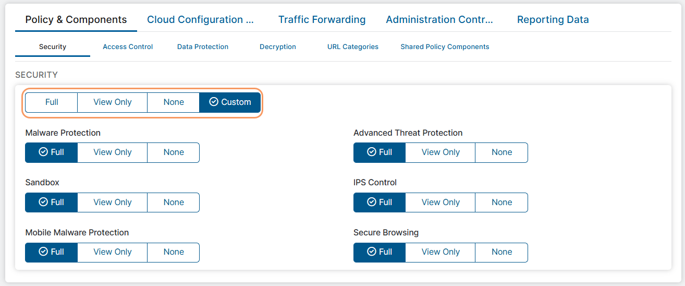The image size is (685, 286).
Task: Set Mobile Malware Protection to View Only
Action: click(x=113, y=252)
